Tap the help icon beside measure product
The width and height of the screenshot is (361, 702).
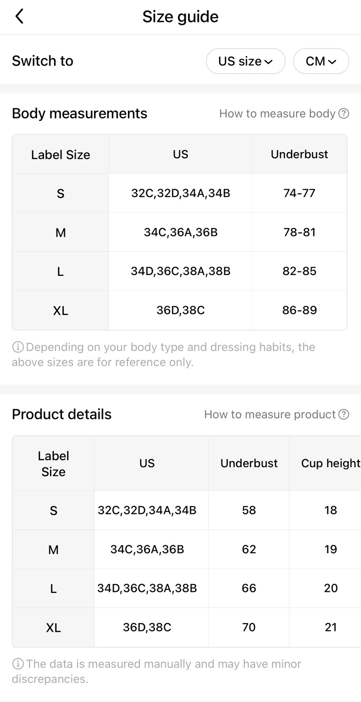(x=344, y=414)
